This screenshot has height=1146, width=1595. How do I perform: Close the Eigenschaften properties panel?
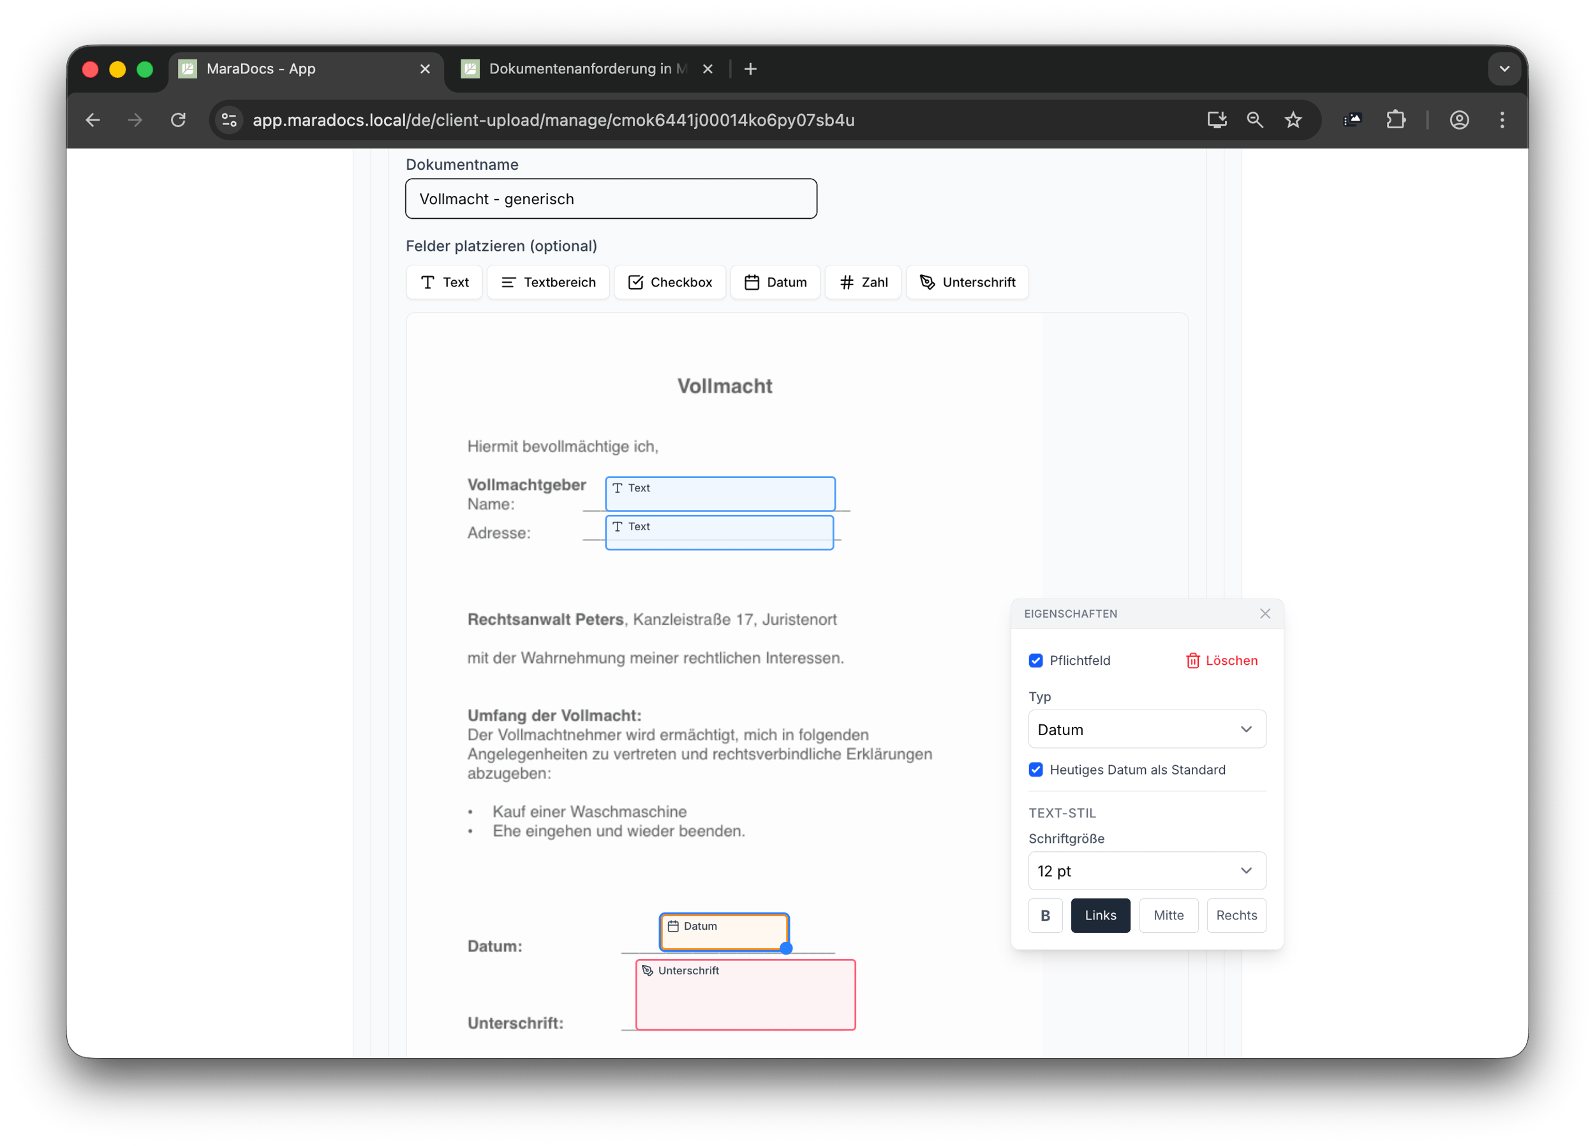pyautogui.click(x=1265, y=613)
